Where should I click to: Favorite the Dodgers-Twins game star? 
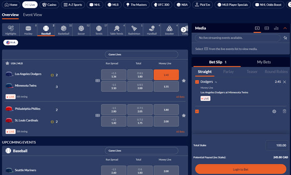184,81
